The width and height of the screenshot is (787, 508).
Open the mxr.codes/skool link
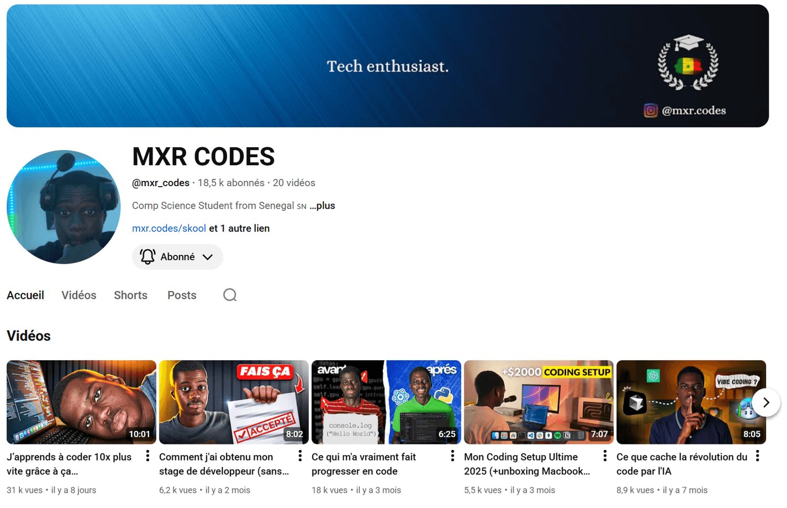pyautogui.click(x=169, y=229)
